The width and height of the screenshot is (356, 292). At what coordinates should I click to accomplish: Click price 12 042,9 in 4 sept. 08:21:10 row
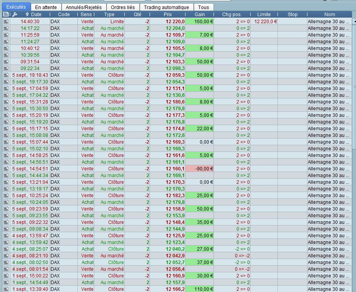coord(175,255)
